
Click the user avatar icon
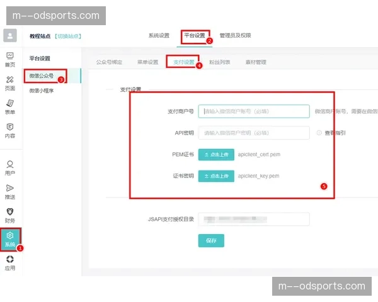tap(10, 35)
